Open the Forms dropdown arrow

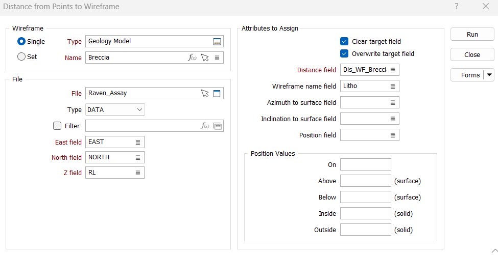click(x=489, y=75)
